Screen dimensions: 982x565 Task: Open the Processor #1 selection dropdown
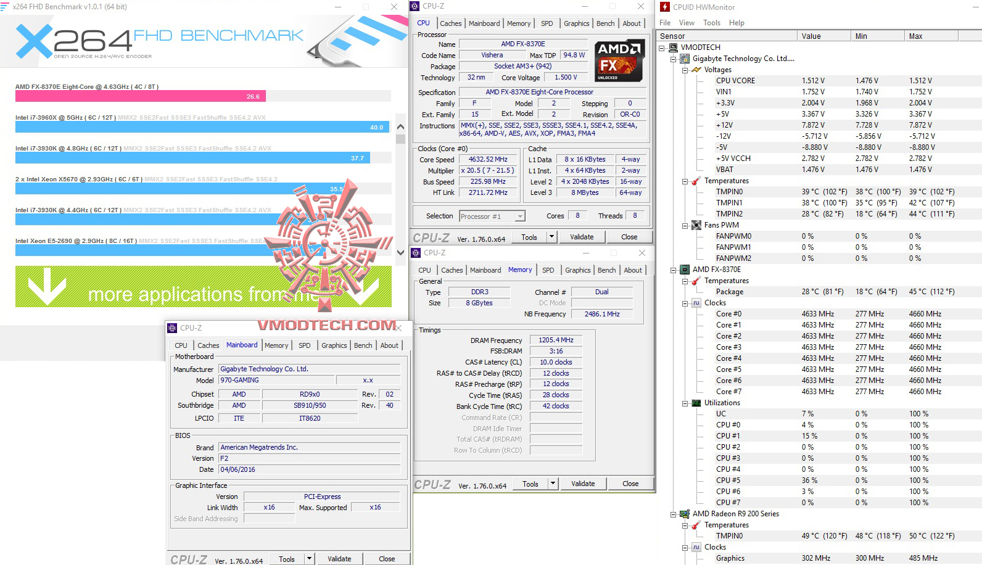pyautogui.click(x=520, y=217)
